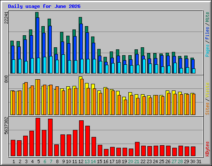Click the blue Files bar for day 7

[50, 41]
